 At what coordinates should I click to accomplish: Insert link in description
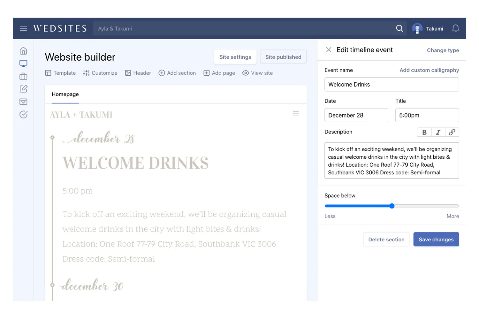point(452,132)
